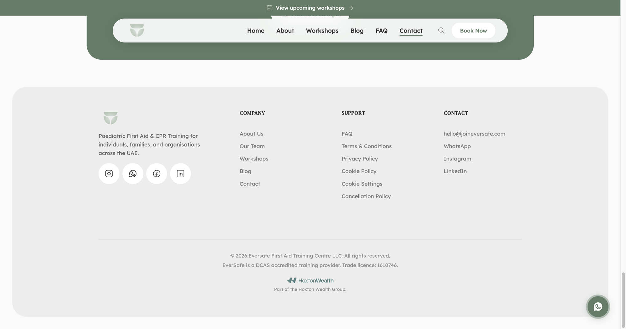
Task: Click the Our Team footer link
Action: [252, 146]
